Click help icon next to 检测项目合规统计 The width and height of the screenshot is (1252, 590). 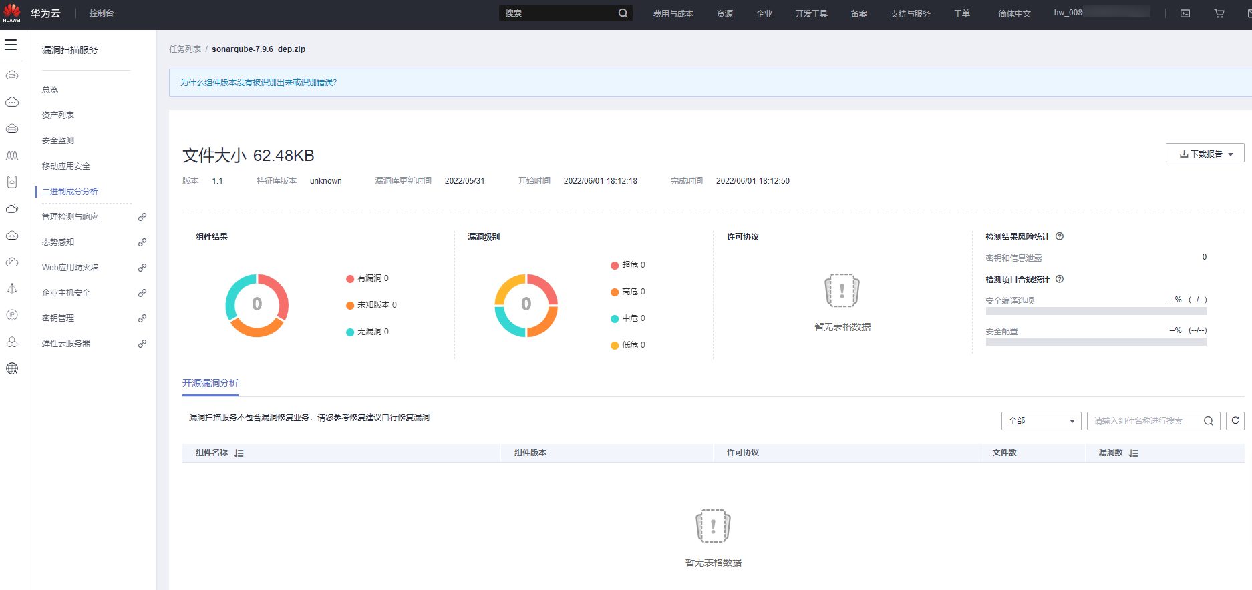coord(1060,279)
